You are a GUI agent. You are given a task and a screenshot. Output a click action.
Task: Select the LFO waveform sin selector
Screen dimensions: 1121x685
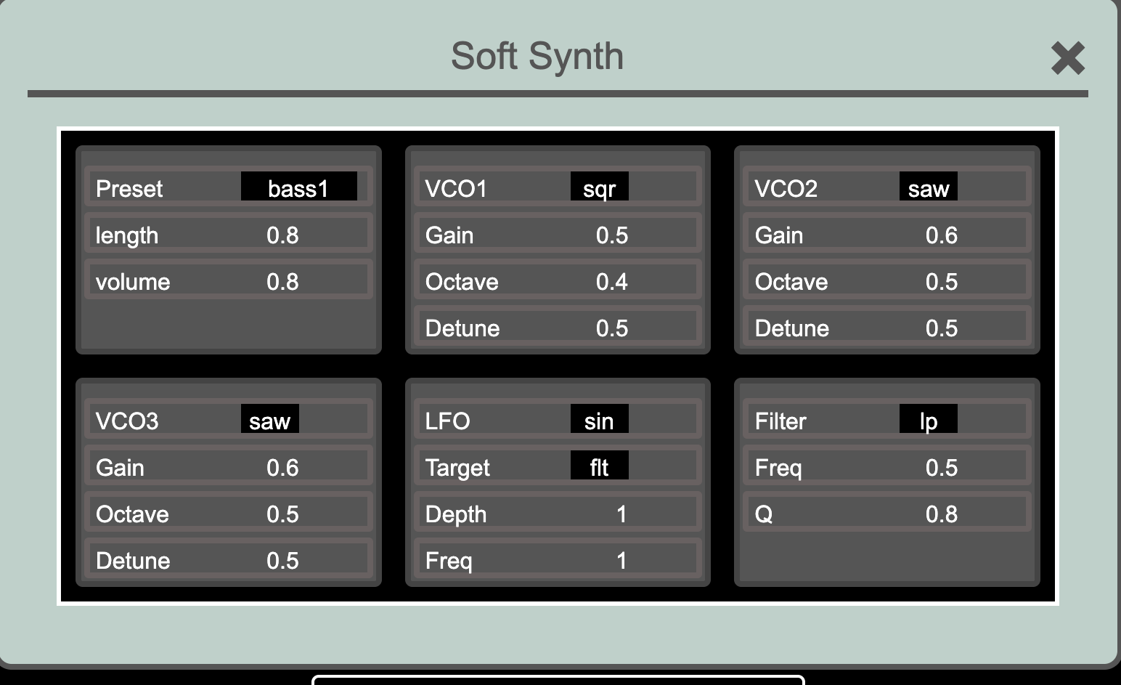click(599, 419)
